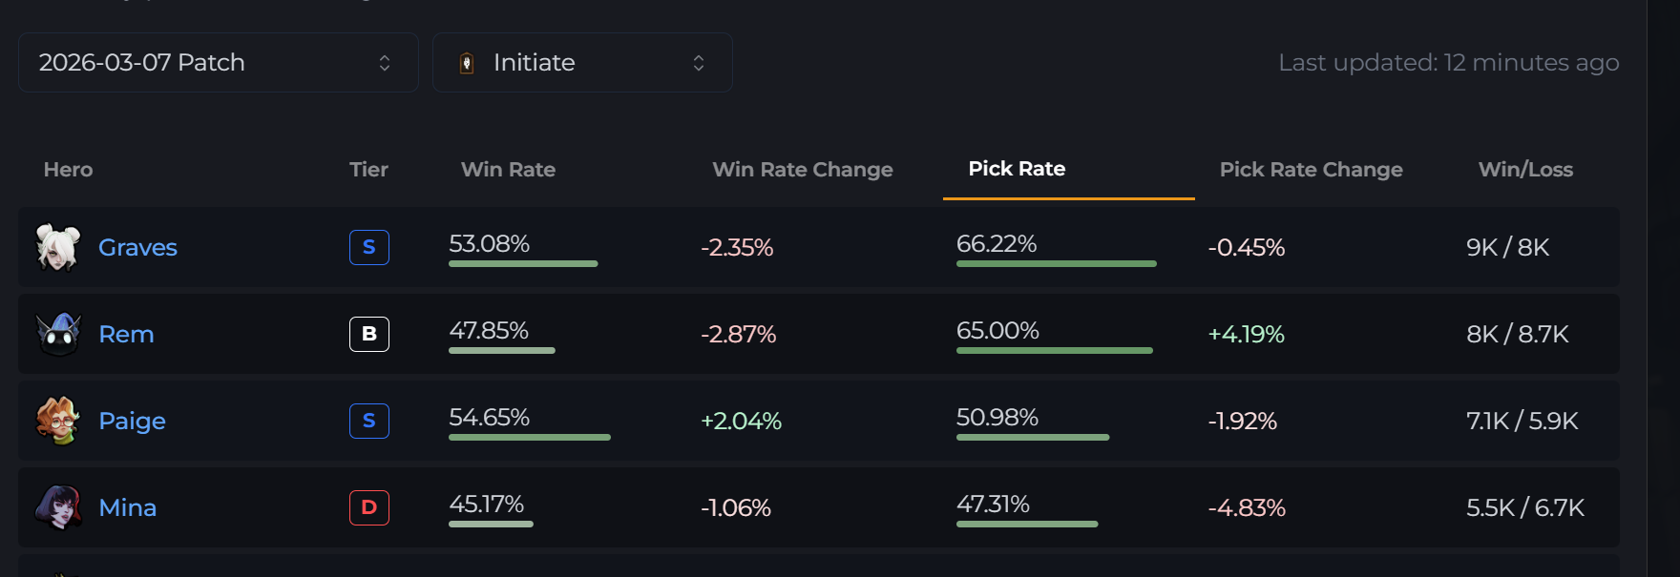Open the 2026-03-07 Patch dropdown
Image resolution: width=1680 pixels, height=577 pixels.
pos(218,63)
